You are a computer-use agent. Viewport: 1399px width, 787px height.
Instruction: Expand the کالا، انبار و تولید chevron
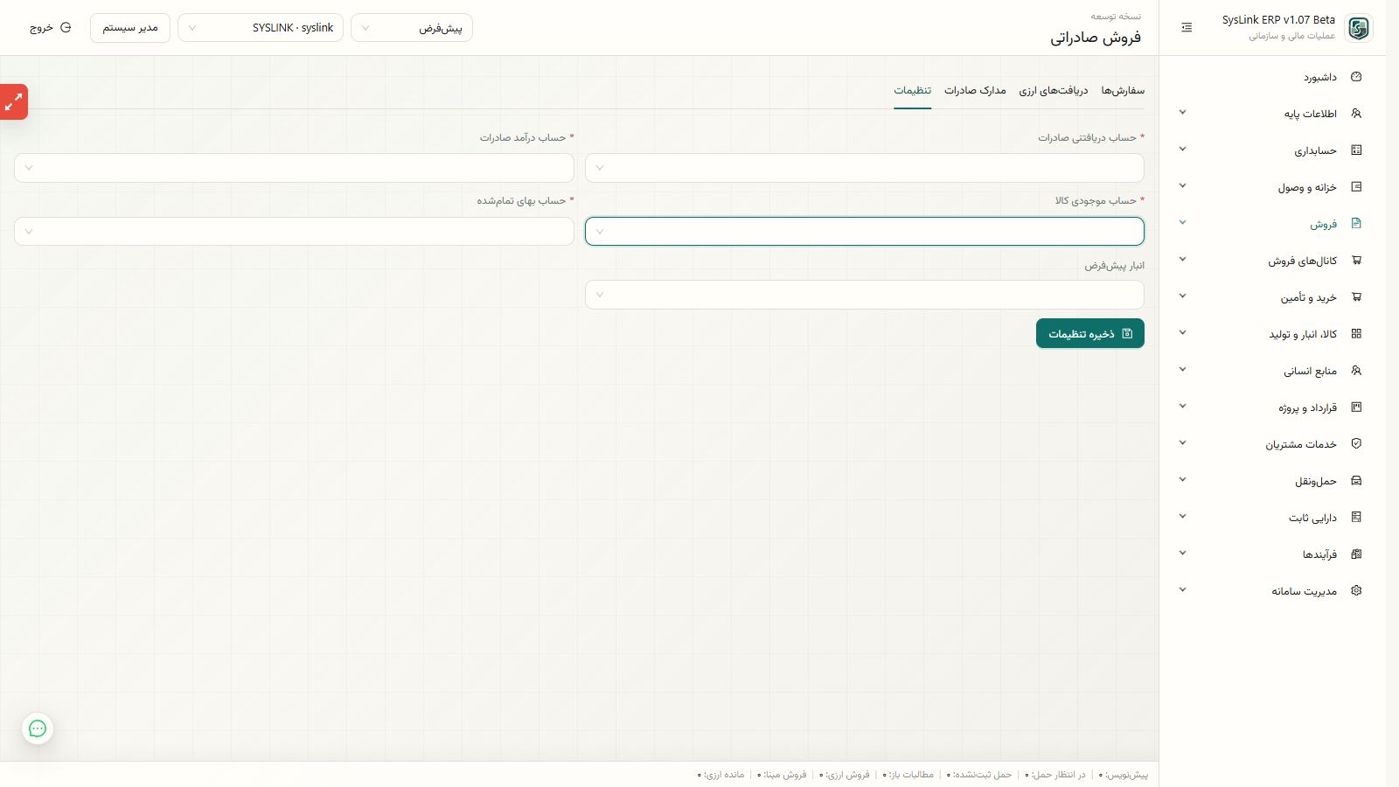[x=1182, y=333]
